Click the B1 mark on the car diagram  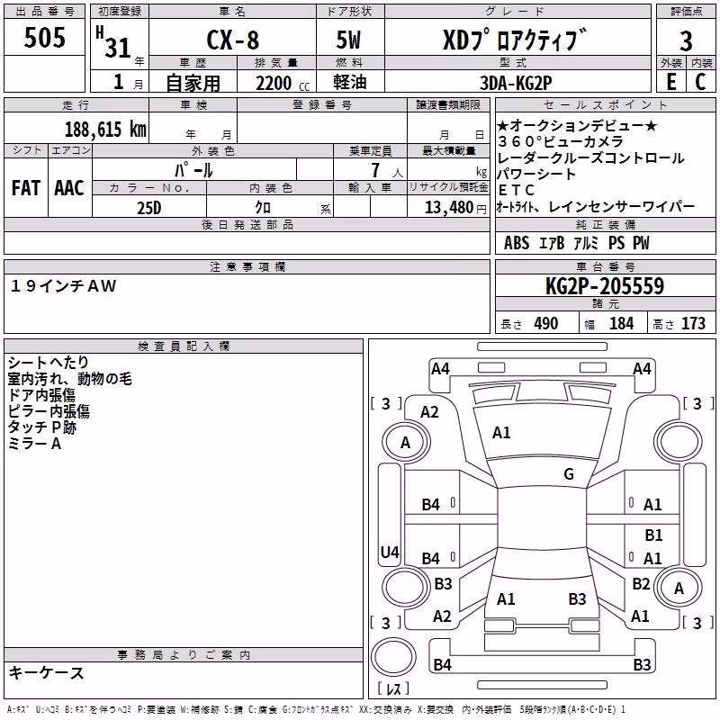[653, 535]
